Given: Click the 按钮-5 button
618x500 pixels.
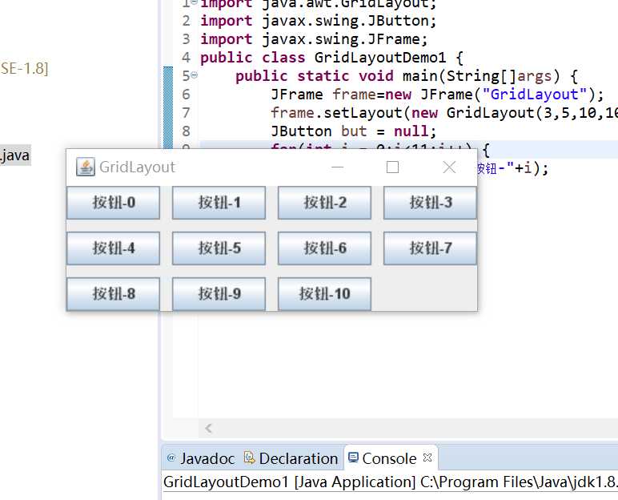Looking at the screenshot, I should click(x=219, y=248).
